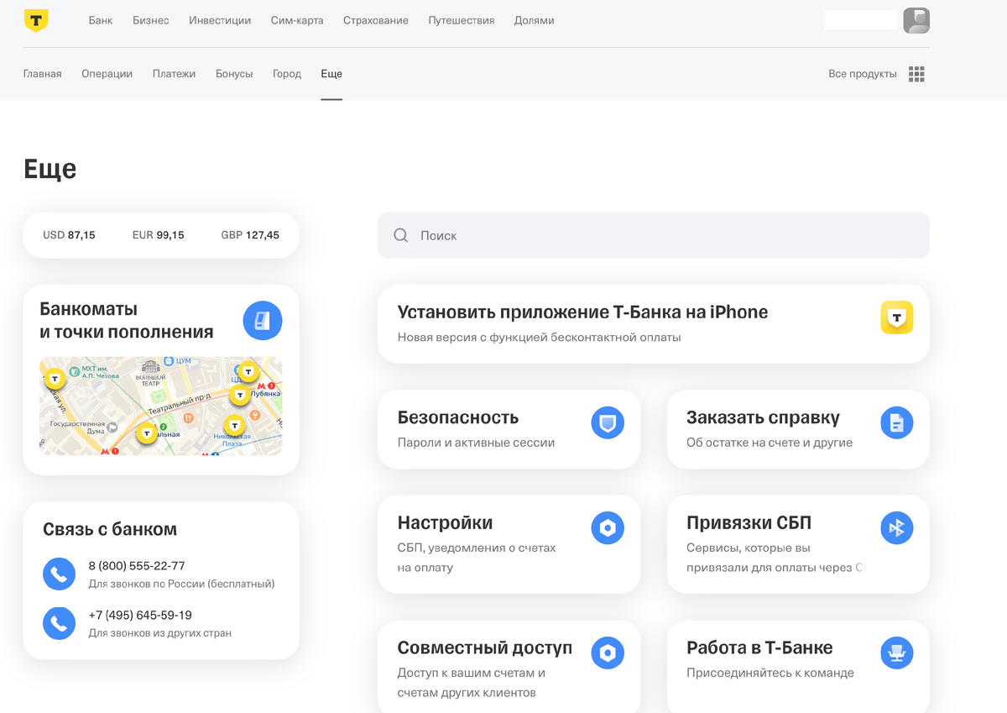
Task: Click phone icon next to +7 (495) 645-59-19
Action: [59, 623]
